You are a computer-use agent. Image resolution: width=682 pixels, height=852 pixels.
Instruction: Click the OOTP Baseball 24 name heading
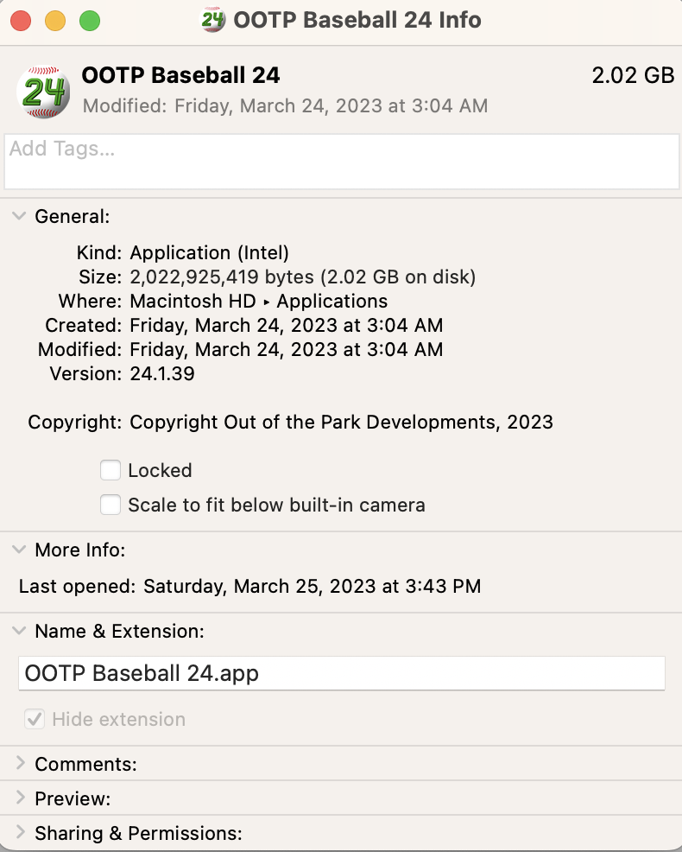tap(180, 75)
